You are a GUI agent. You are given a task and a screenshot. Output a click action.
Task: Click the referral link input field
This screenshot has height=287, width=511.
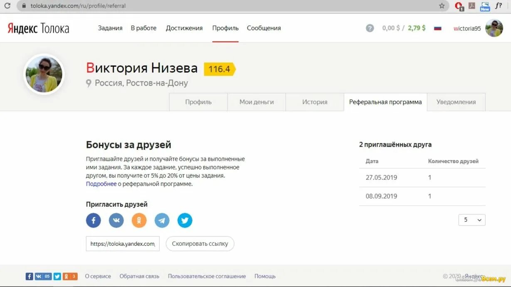[x=123, y=244]
